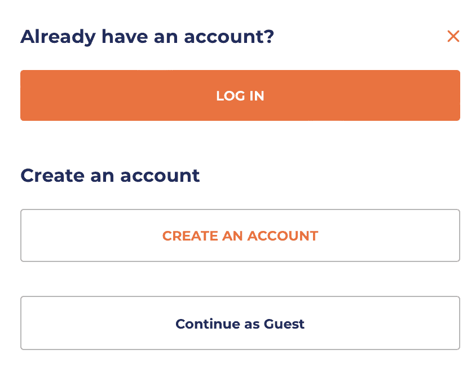Log in to an existing account

click(240, 95)
